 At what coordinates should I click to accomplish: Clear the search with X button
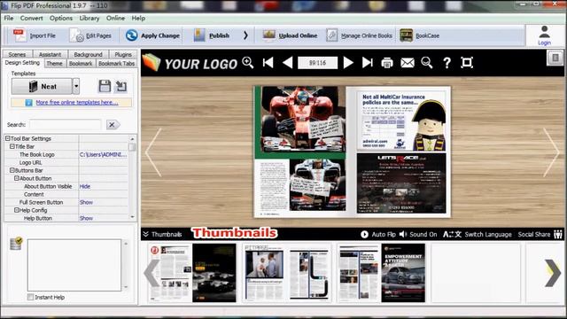pyautogui.click(x=113, y=125)
